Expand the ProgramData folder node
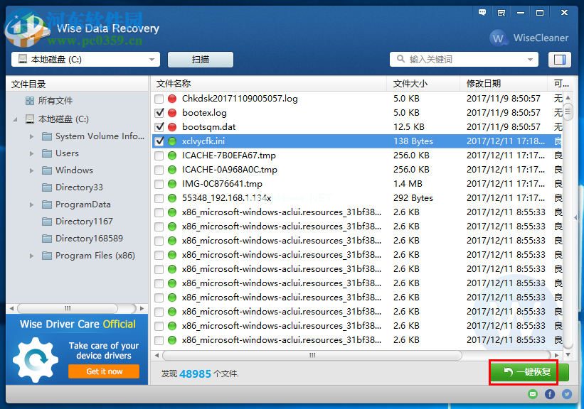 [x=31, y=204]
